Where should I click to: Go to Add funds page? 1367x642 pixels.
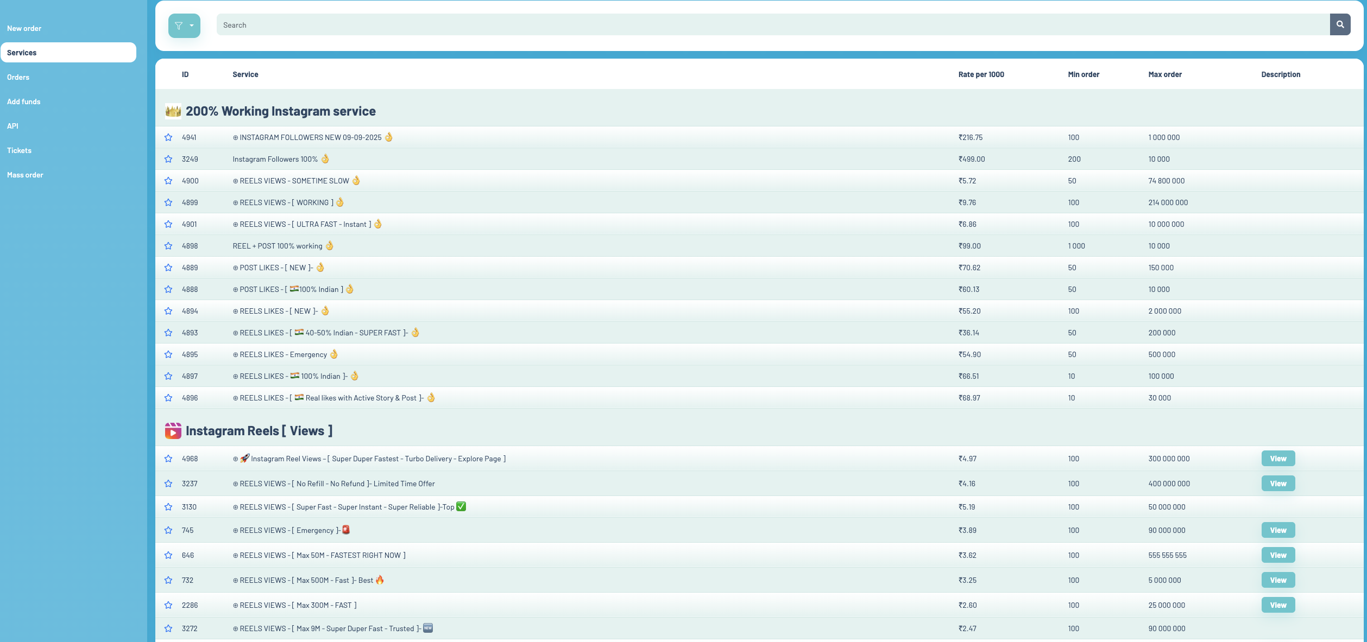tap(23, 101)
